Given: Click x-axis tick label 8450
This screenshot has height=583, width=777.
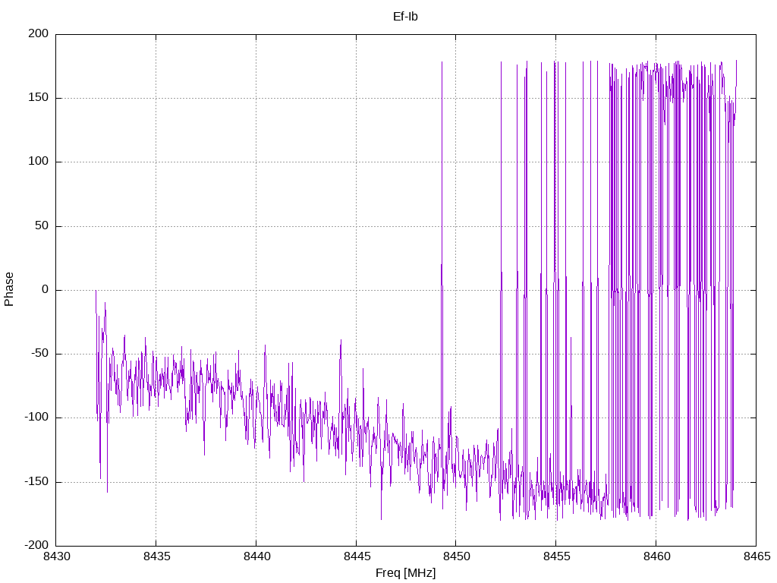Looking at the screenshot, I should pyautogui.click(x=456, y=556).
